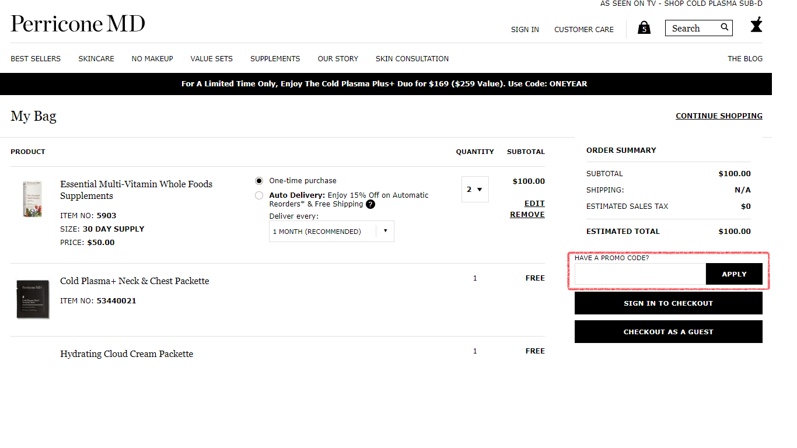Open the SKINCARE navigation menu
Image resolution: width=797 pixels, height=448 pixels.
coord(96,58)
